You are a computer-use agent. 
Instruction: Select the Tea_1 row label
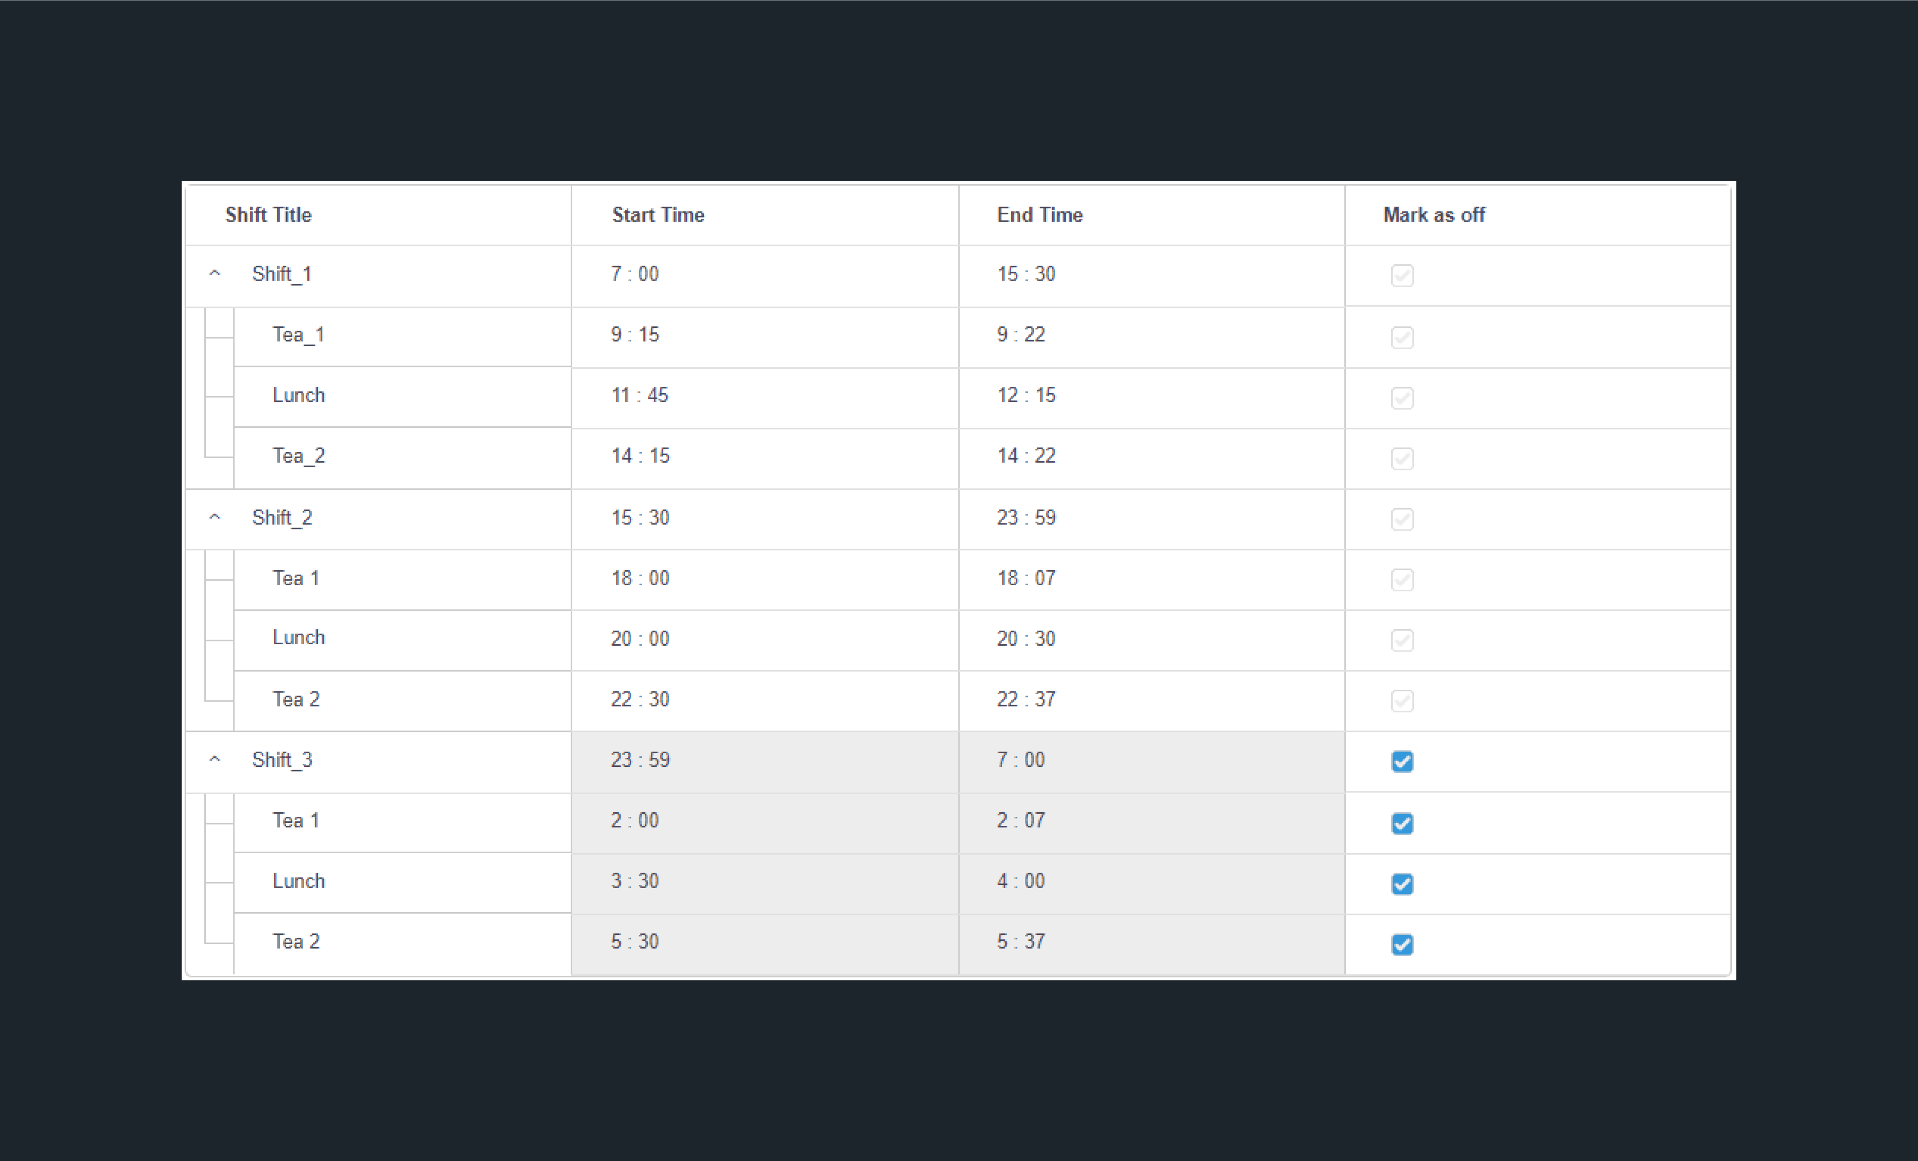pyautogui.click(x=298, y=335)
